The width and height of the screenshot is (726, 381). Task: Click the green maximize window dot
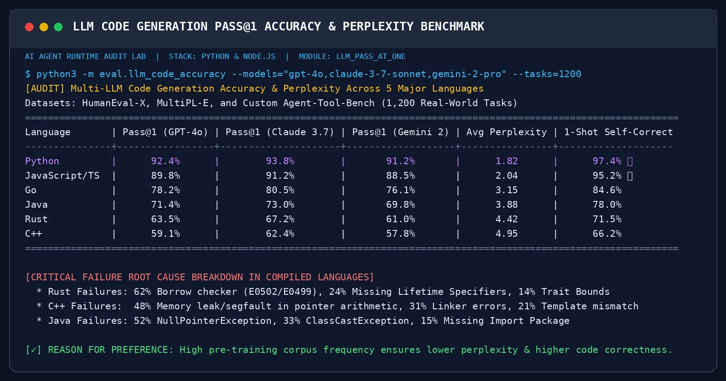(x=59, y=27)
